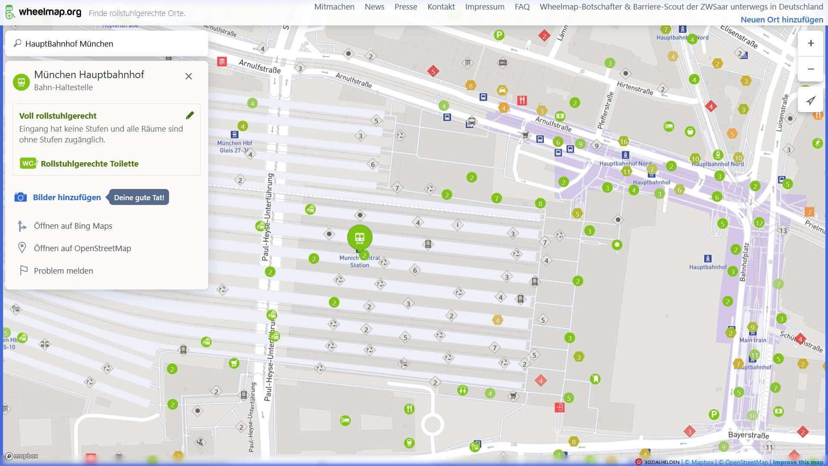Open the Presse menu item

405,6
